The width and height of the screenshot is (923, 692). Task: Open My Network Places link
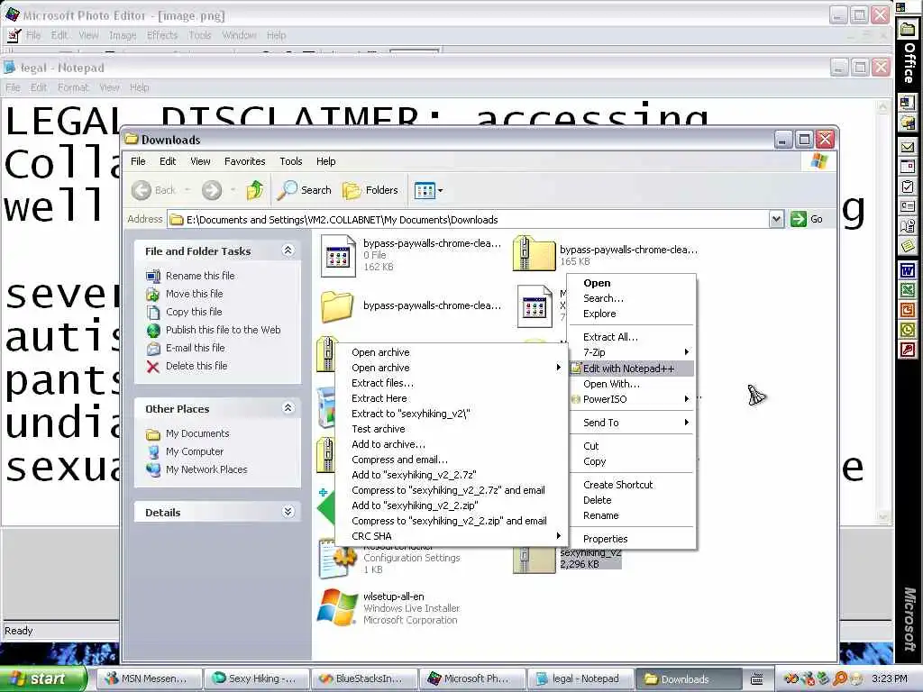(206, 469)
